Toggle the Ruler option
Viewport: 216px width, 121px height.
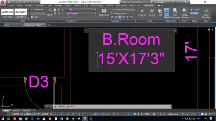coord(194,13)
